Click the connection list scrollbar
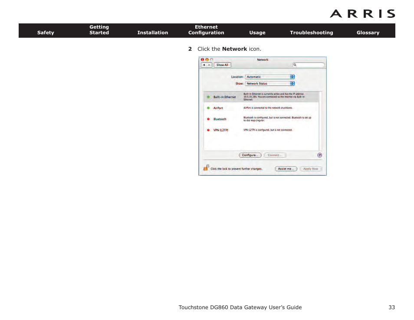The image size is (414, 320). click(x=320, y=121)
